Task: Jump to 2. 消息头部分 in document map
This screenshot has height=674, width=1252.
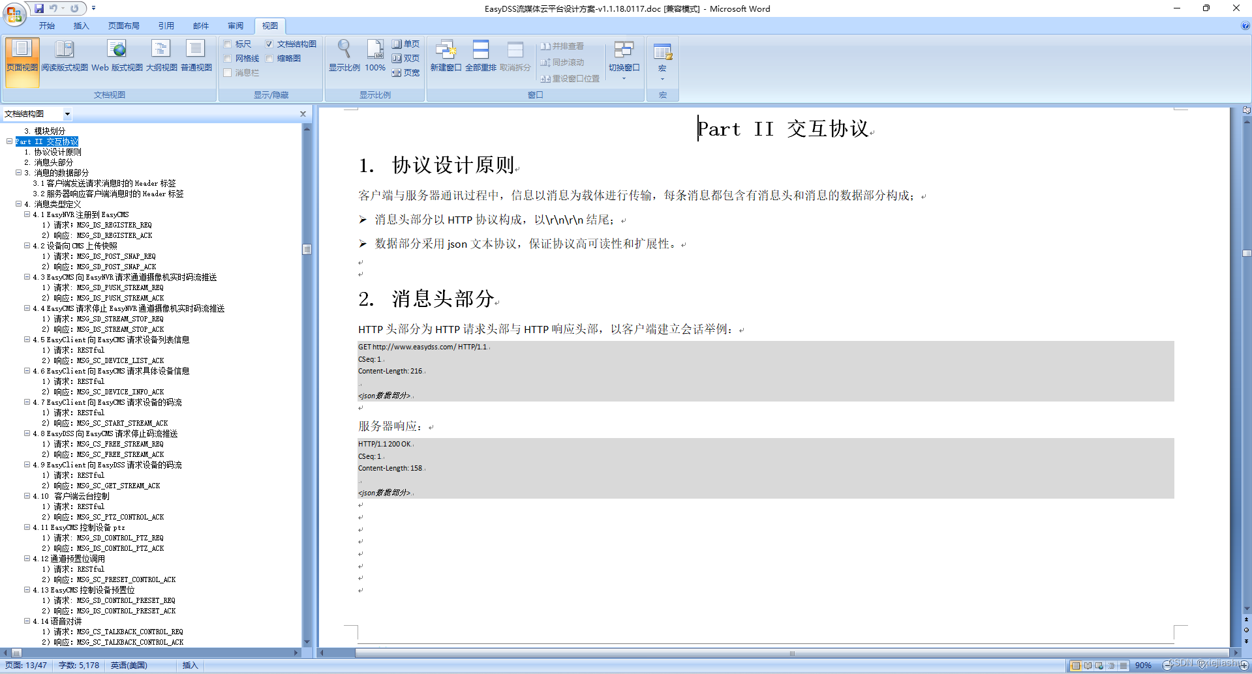Action: tap(49, 162)
